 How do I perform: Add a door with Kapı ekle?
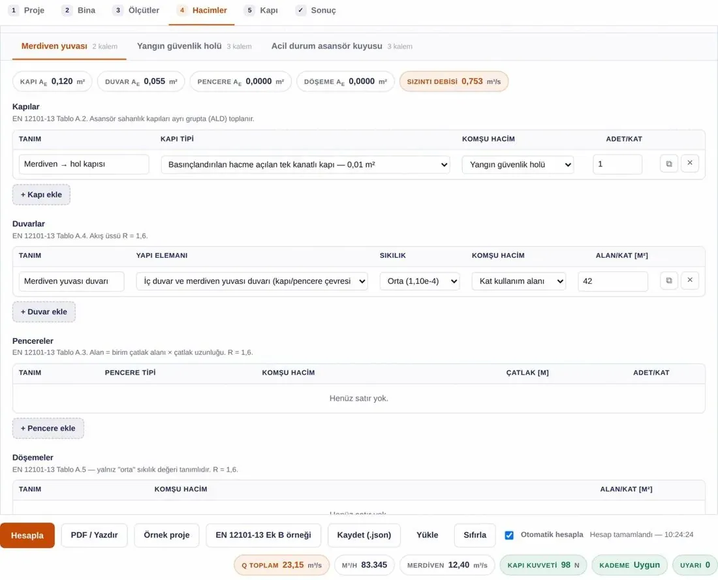click(x=41, y=194)
